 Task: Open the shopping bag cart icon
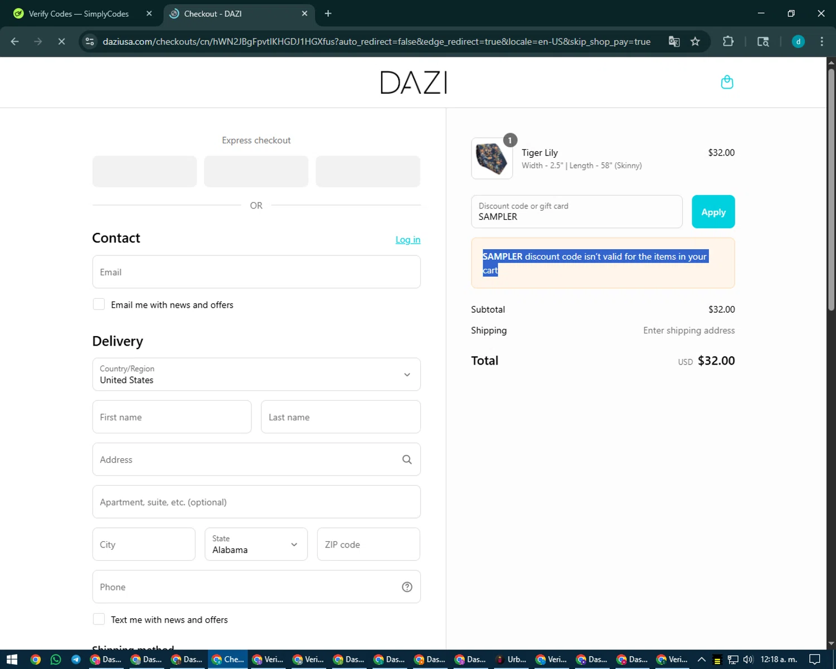(727, 83)
